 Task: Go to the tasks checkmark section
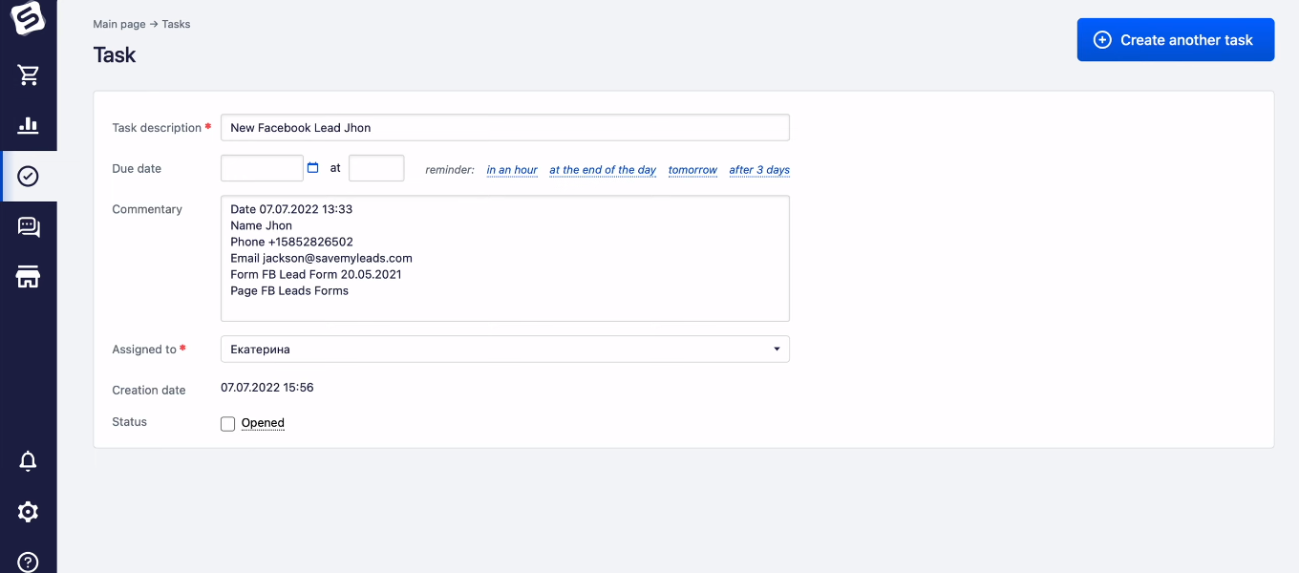tap(28, 176)
